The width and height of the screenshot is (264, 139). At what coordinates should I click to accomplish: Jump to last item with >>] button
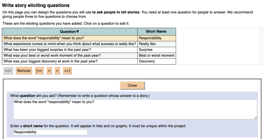67,71
